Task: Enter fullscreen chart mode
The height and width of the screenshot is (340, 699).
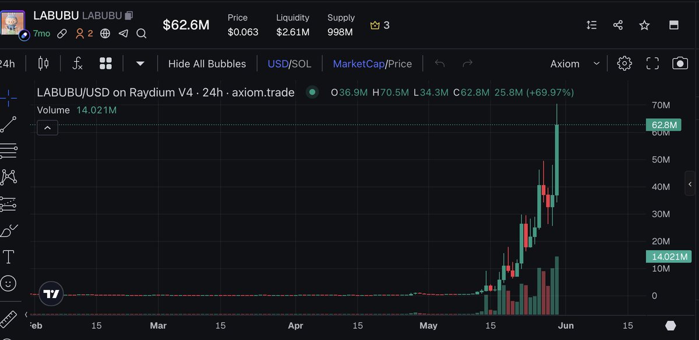Action: [x=652, y=63]
